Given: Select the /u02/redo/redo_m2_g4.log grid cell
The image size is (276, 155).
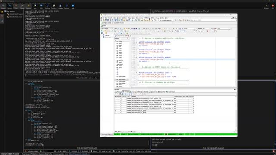Looking at the screenshot, I should (x=152, y=112).
